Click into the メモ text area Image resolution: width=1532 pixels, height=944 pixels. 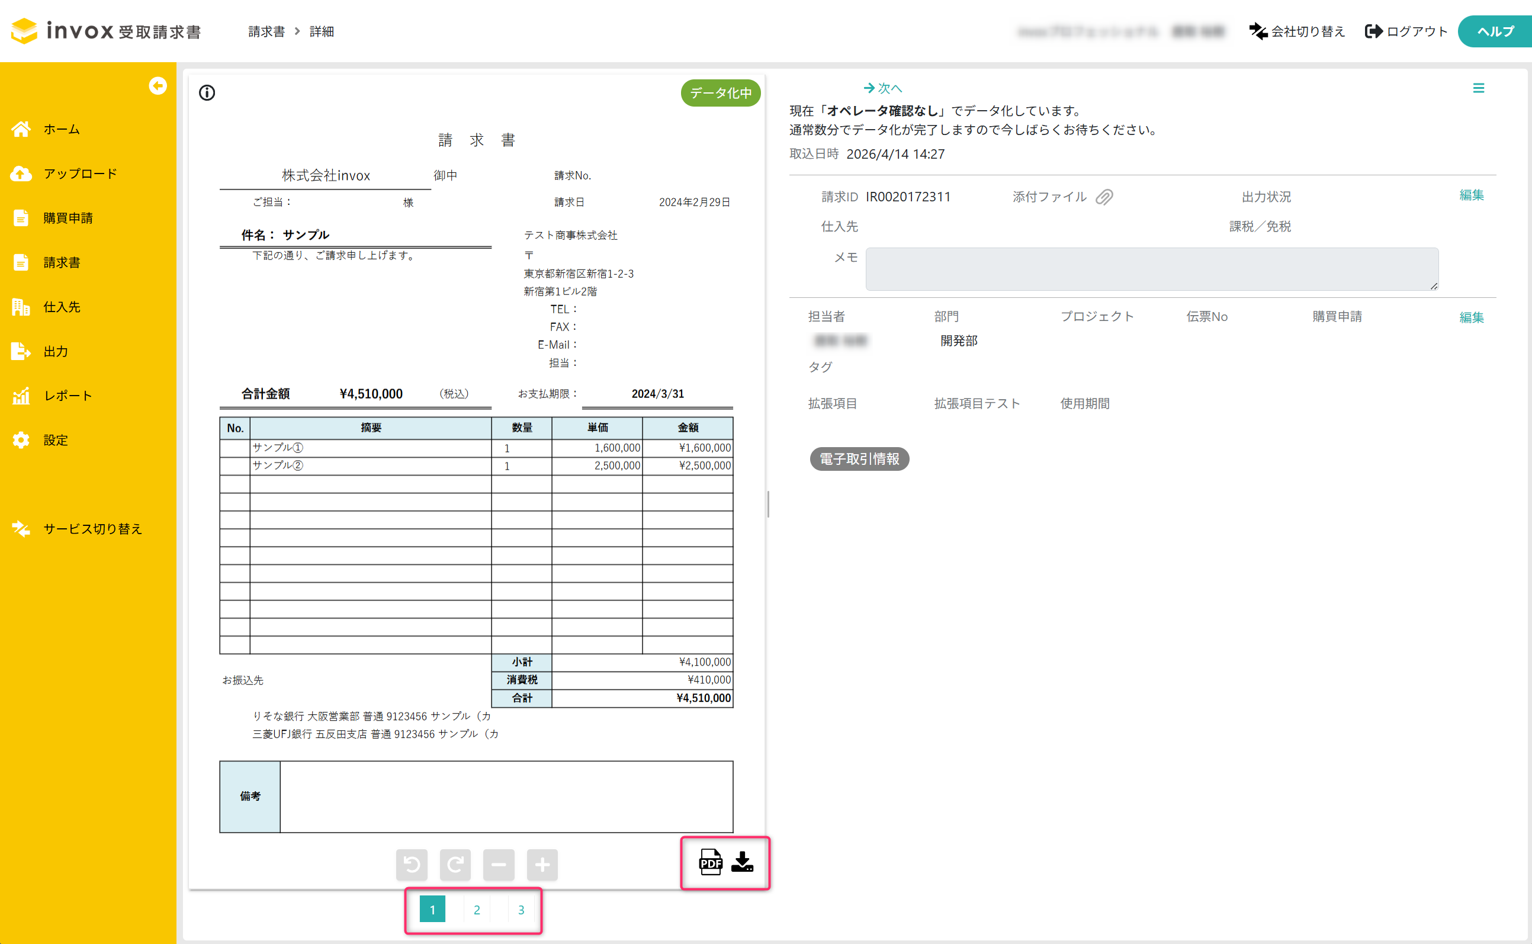point(1152,269)
